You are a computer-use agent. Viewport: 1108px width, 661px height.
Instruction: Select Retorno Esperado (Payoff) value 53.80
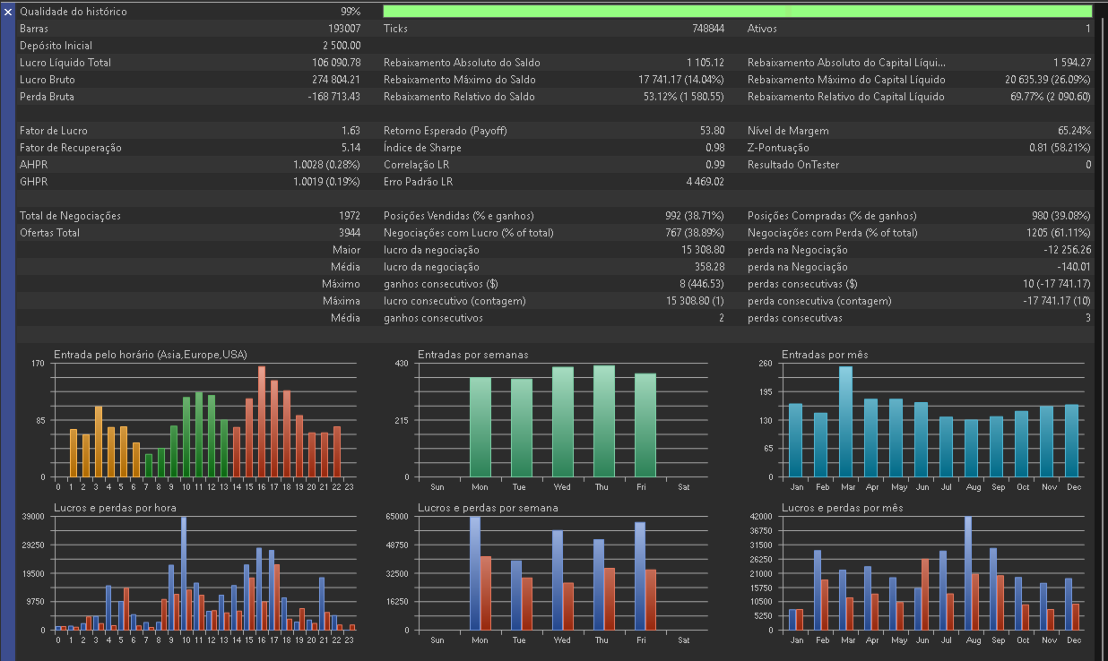tap(712, 131)
